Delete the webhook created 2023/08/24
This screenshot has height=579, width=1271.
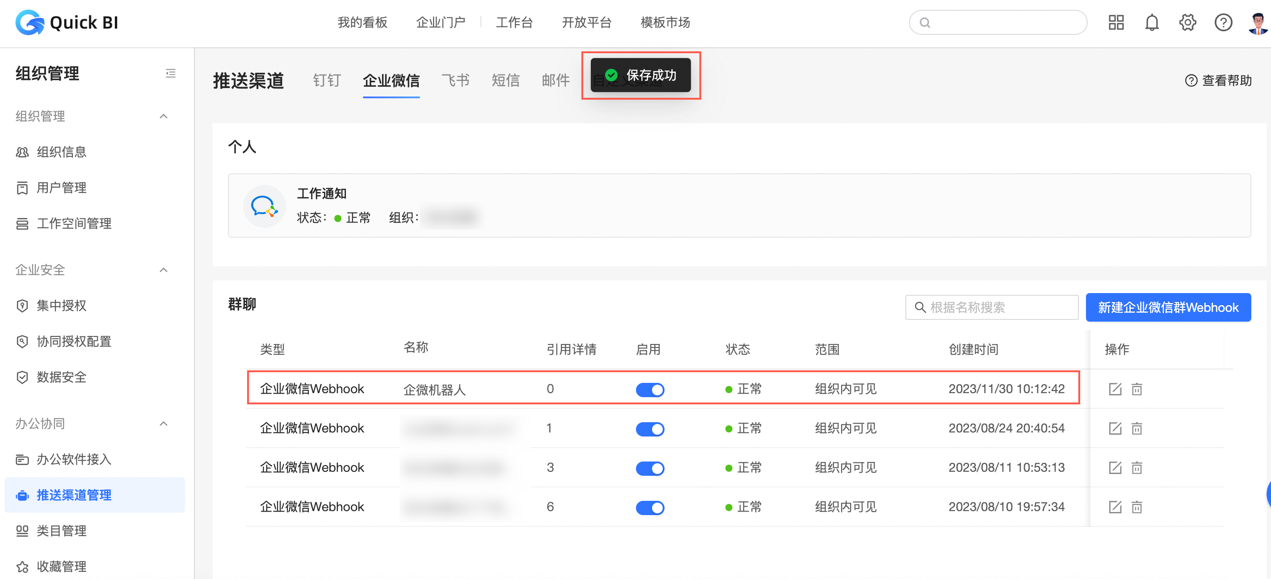1137,428
